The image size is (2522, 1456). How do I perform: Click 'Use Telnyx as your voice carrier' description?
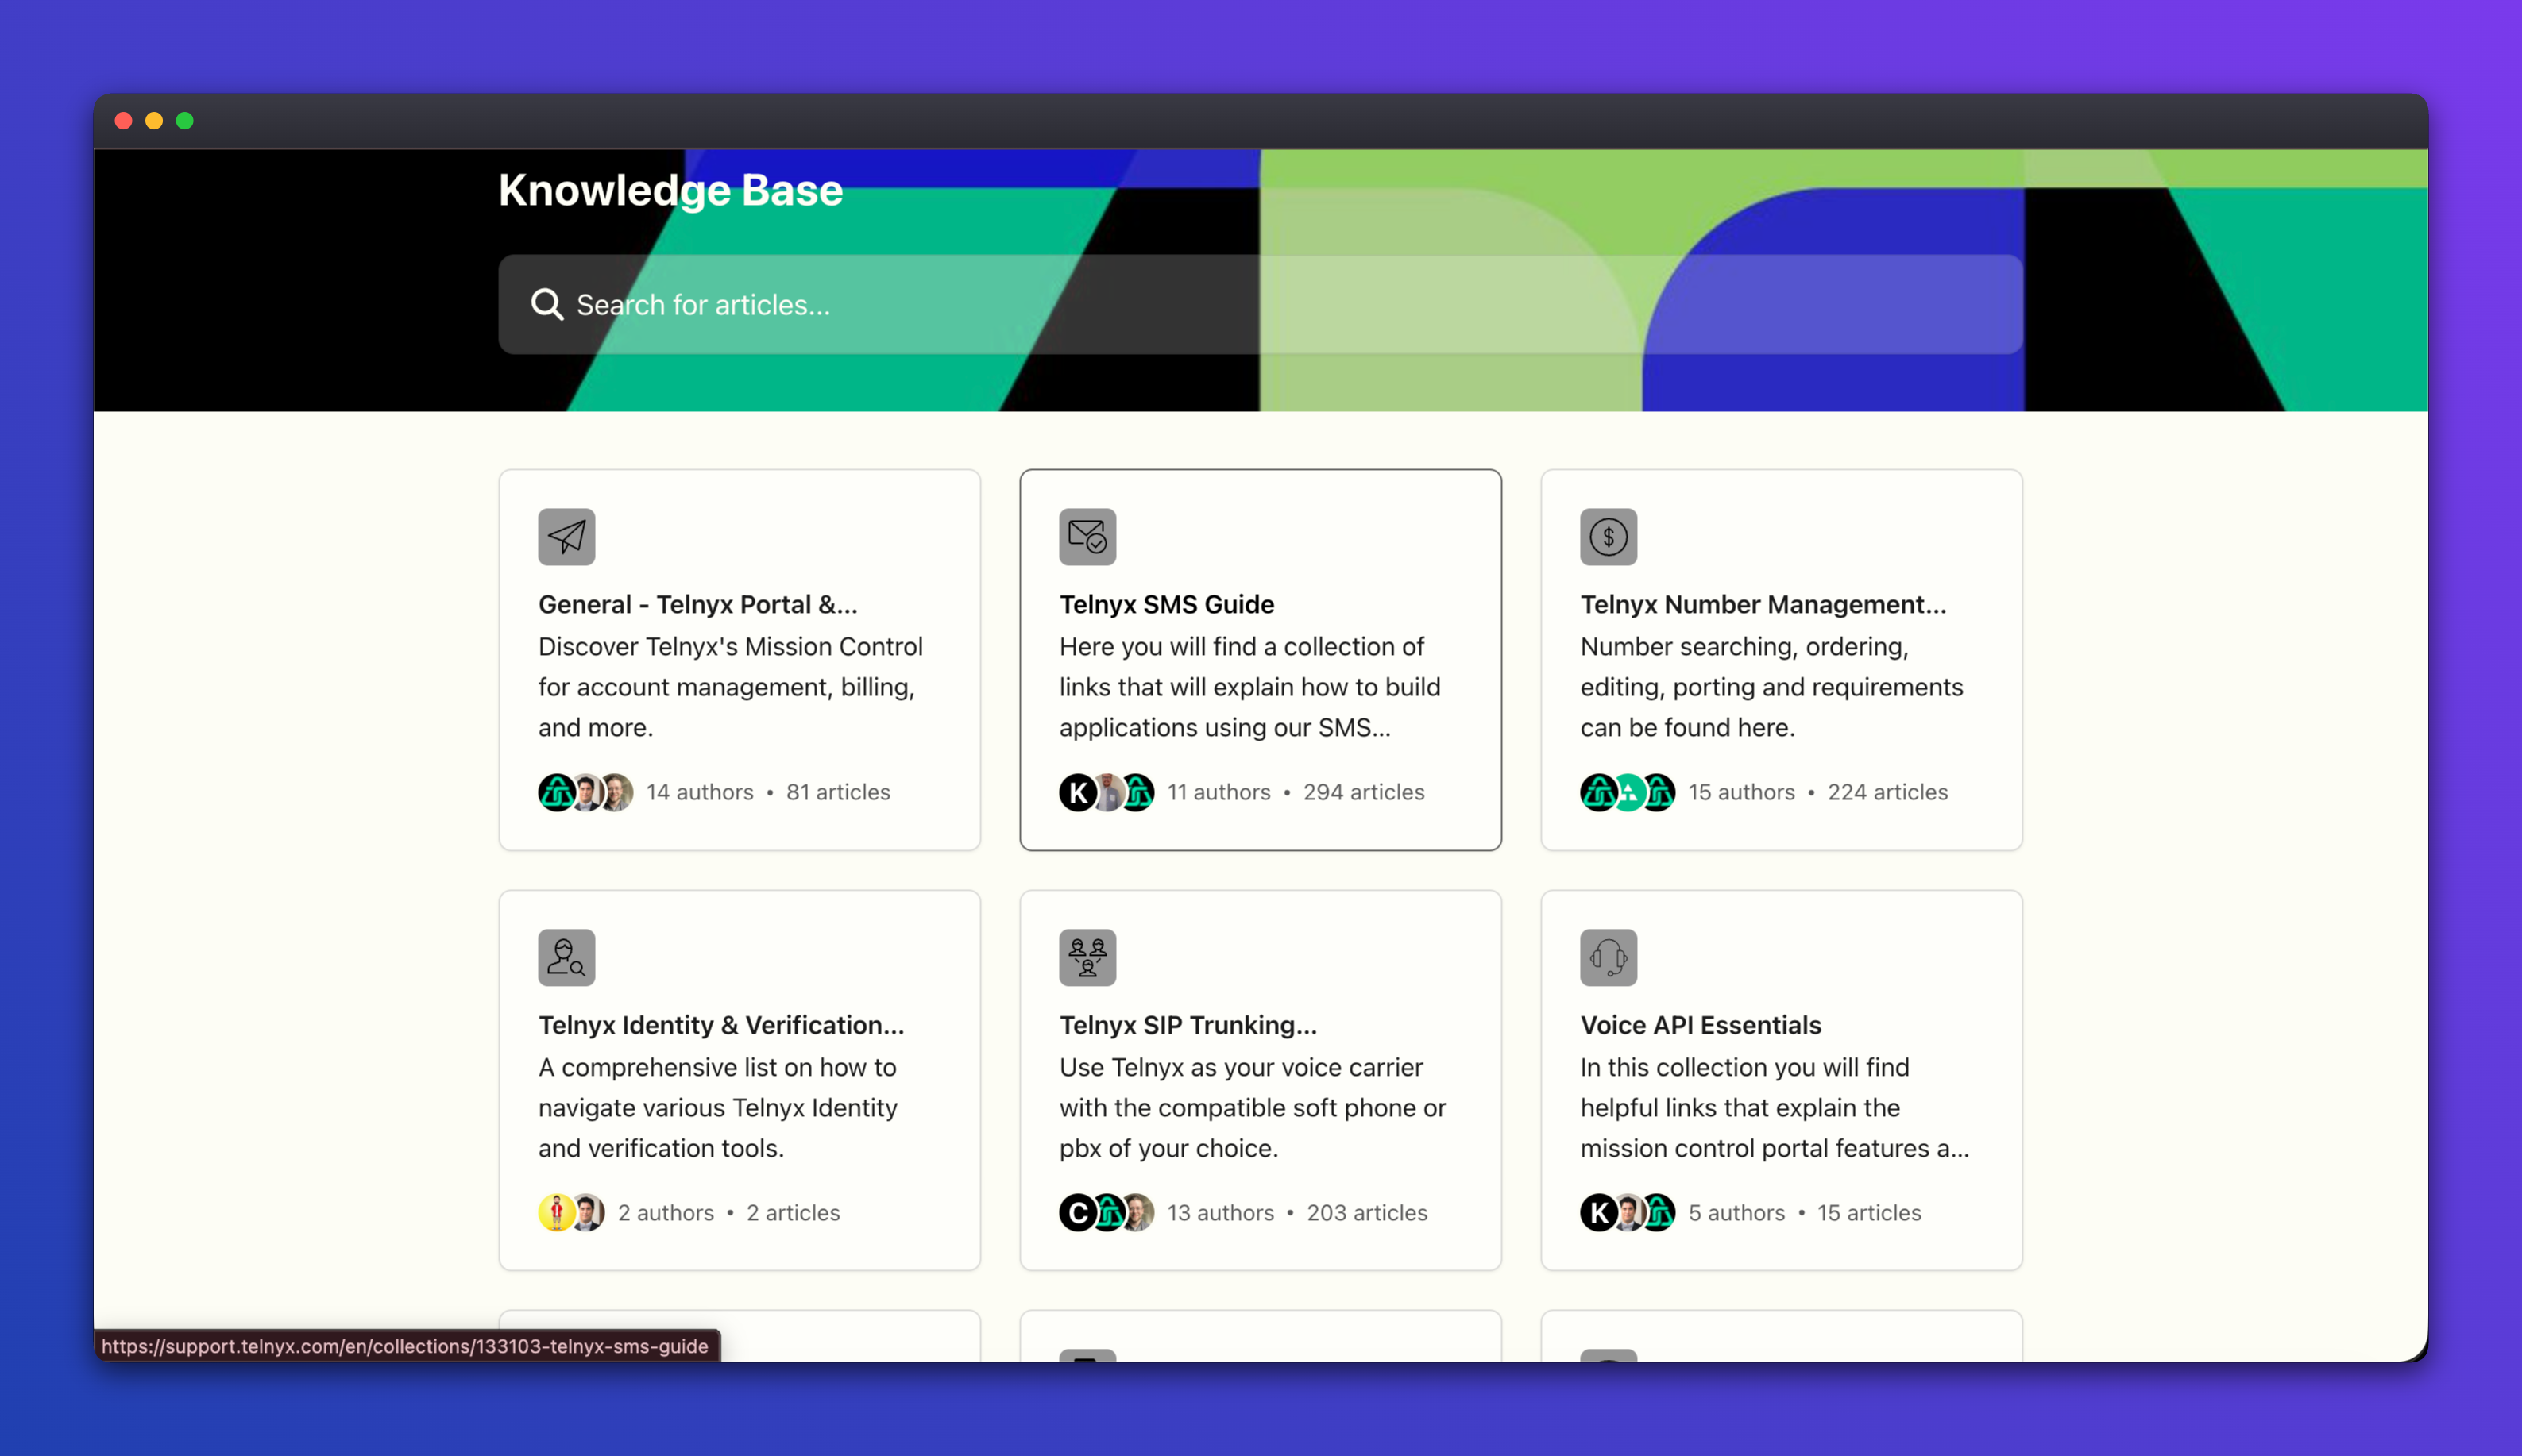[x=1253, y=1107]
